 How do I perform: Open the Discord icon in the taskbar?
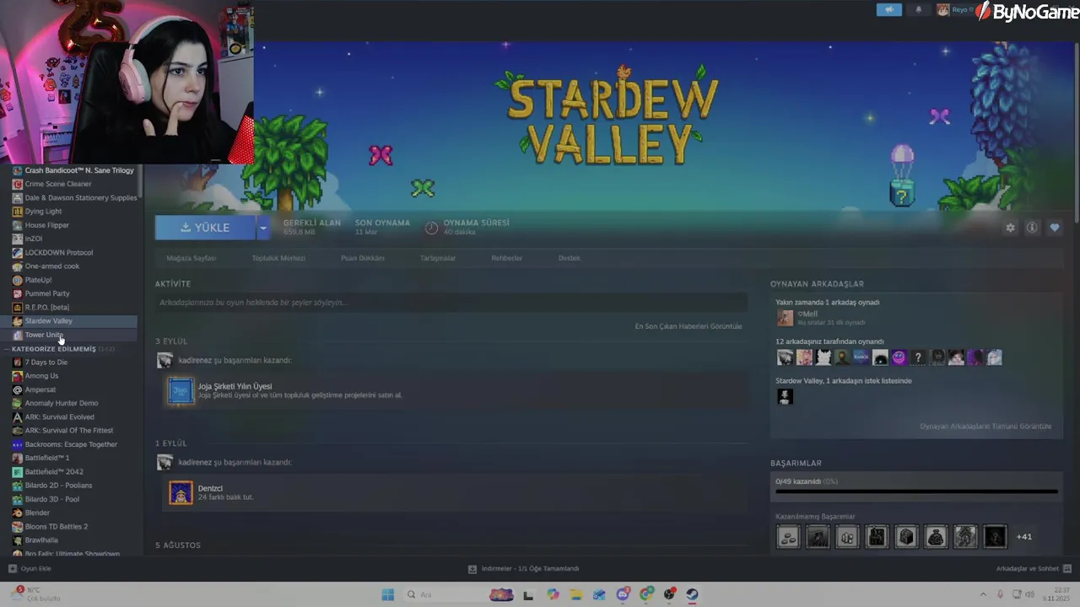point(623,594)
